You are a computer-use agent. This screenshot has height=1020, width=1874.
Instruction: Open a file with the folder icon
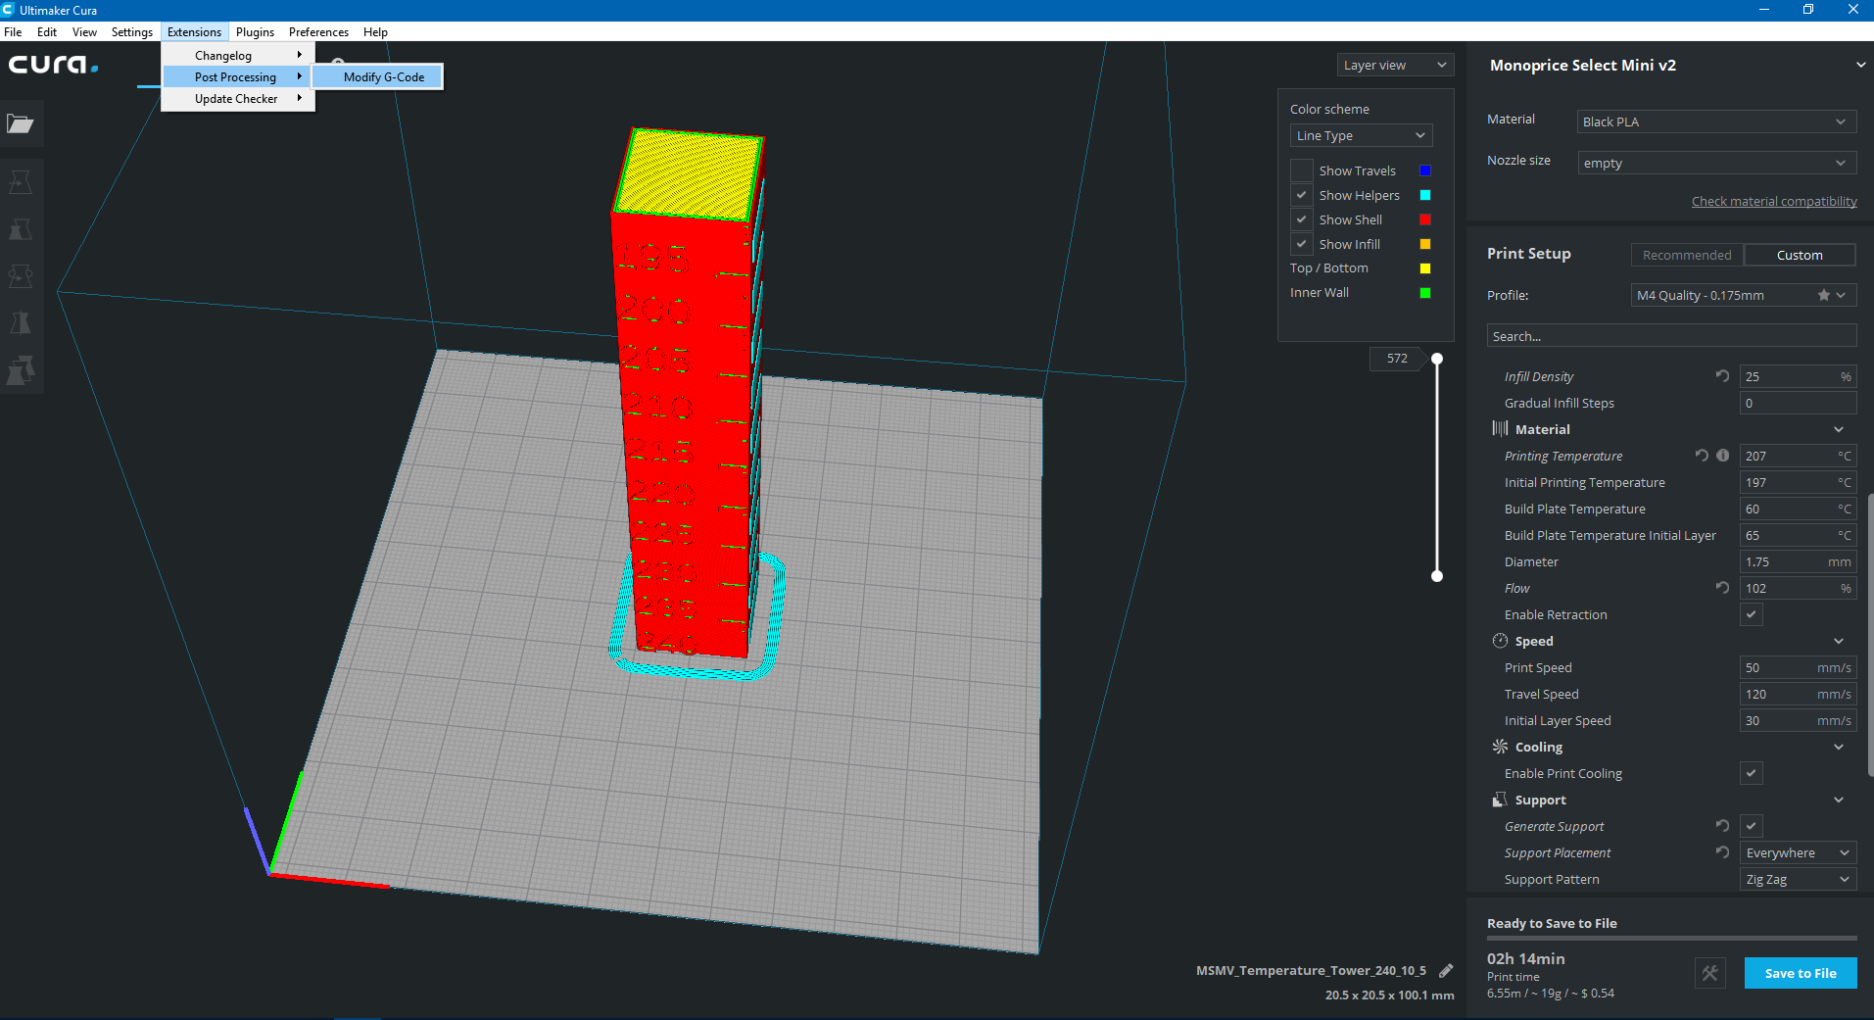21,124
